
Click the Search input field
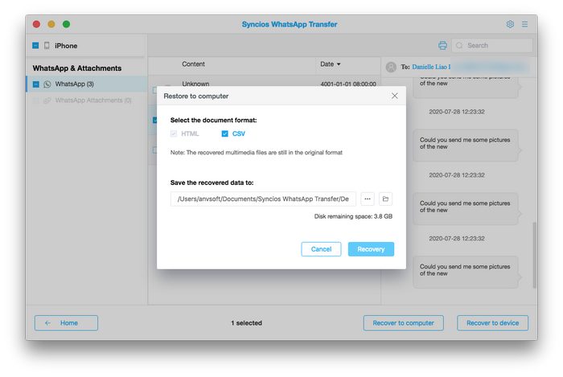(492, 45)
